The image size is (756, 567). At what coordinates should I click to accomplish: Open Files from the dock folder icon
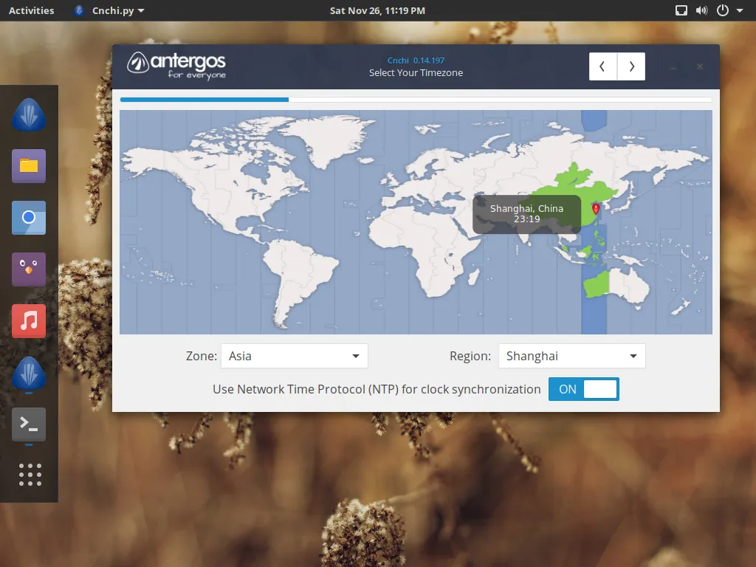point(29,166)
